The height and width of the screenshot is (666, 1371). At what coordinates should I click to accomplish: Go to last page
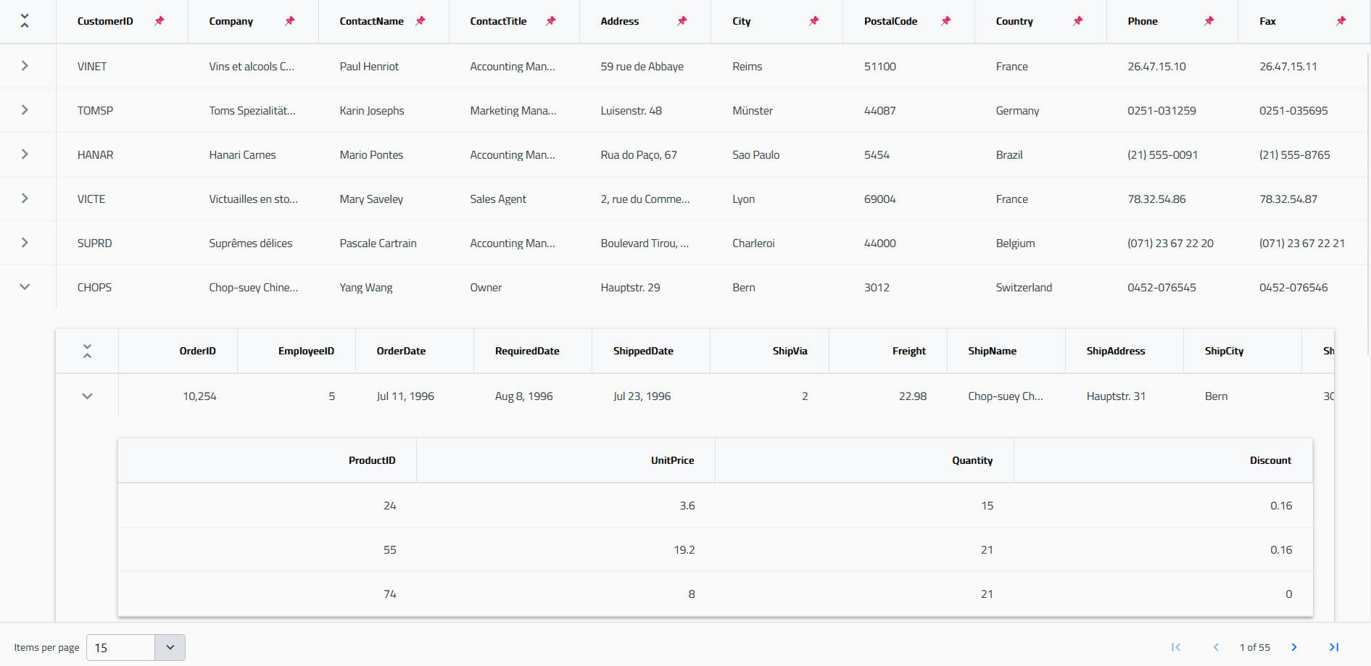1334,647
